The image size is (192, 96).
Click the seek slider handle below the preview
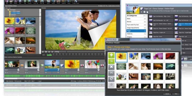(66, 52)
